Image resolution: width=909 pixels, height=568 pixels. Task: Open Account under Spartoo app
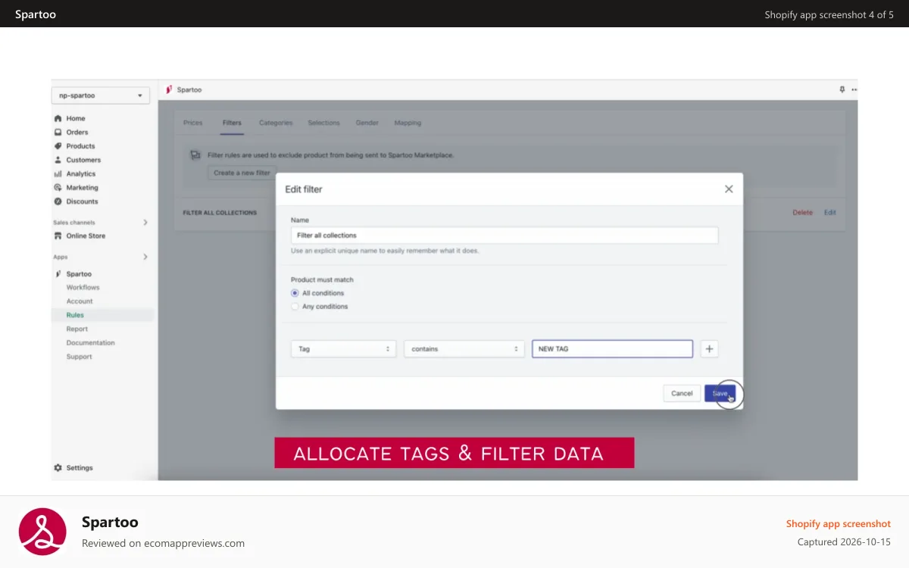click(x=80, y=301)
